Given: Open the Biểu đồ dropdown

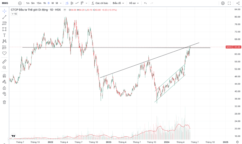Looking at the screenshot, I should coord(118,3).
